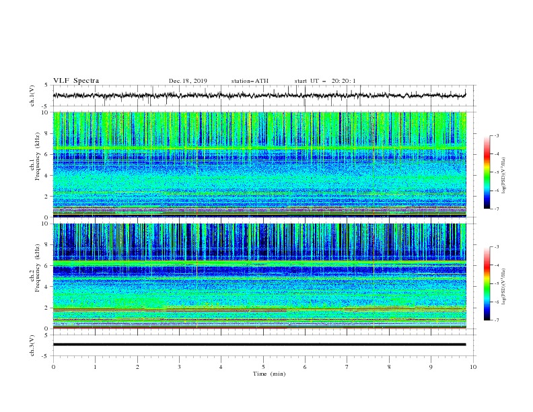Viewport: 533px width, 412px height.
Task: Click the ch.2 spectrogram panel
Action: point(260,276)
